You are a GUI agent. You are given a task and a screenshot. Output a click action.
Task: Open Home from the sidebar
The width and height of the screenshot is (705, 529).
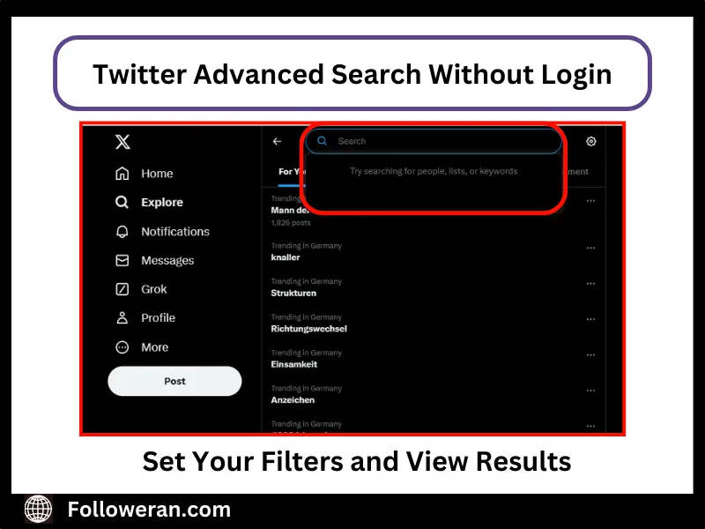pyautogui.click(x=144, y=174)
